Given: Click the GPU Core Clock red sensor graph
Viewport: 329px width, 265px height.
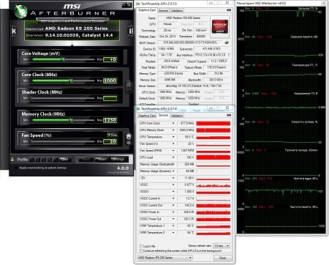Looking at the screenshot, I should point(213,123).
